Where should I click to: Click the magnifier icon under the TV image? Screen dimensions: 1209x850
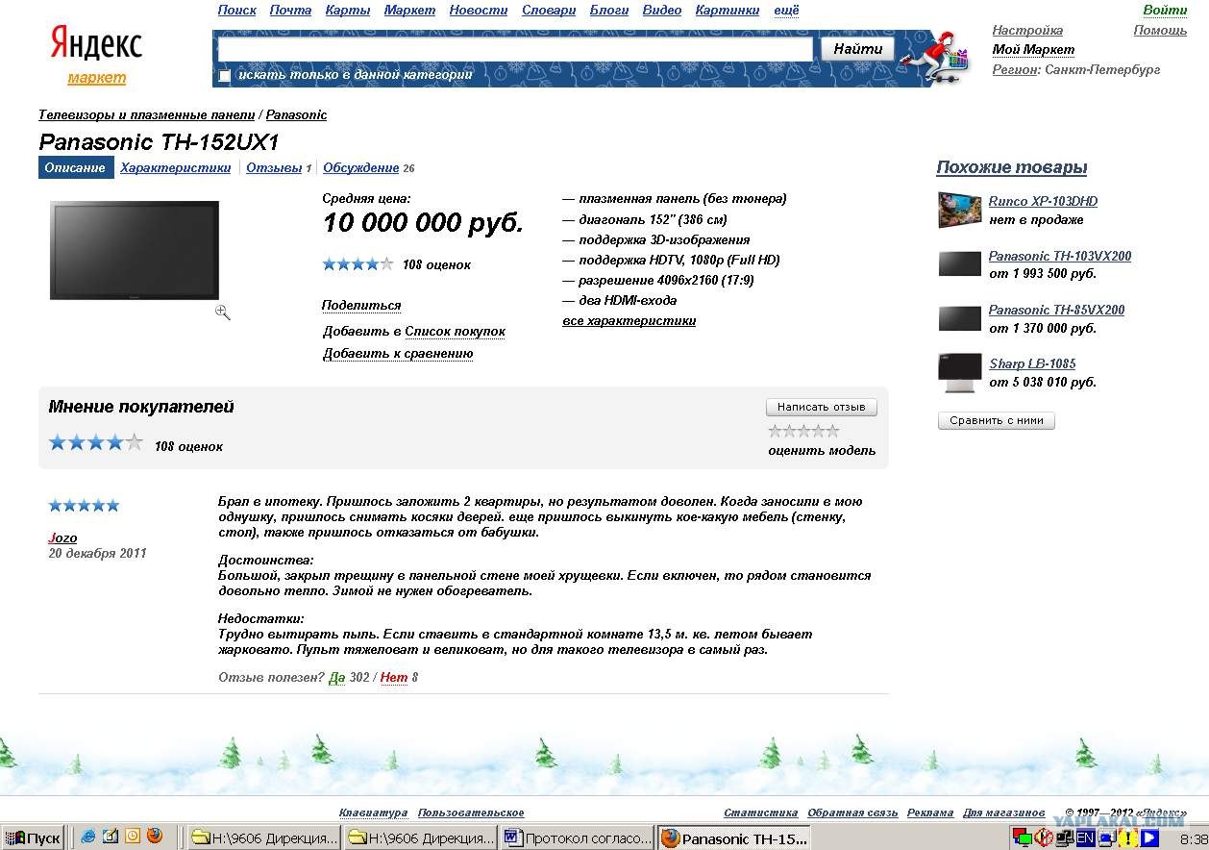pyautogui.click(x=223, y=312)
